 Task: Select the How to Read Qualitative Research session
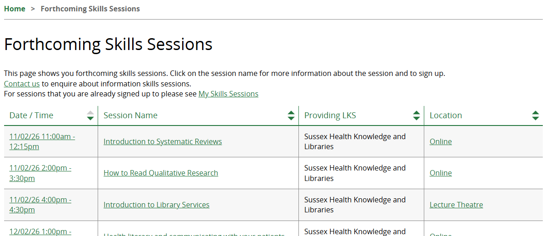(161, 173)
